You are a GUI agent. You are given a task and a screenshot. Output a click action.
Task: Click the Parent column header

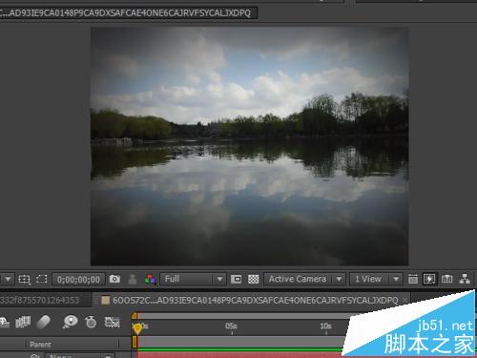[40, 345]
